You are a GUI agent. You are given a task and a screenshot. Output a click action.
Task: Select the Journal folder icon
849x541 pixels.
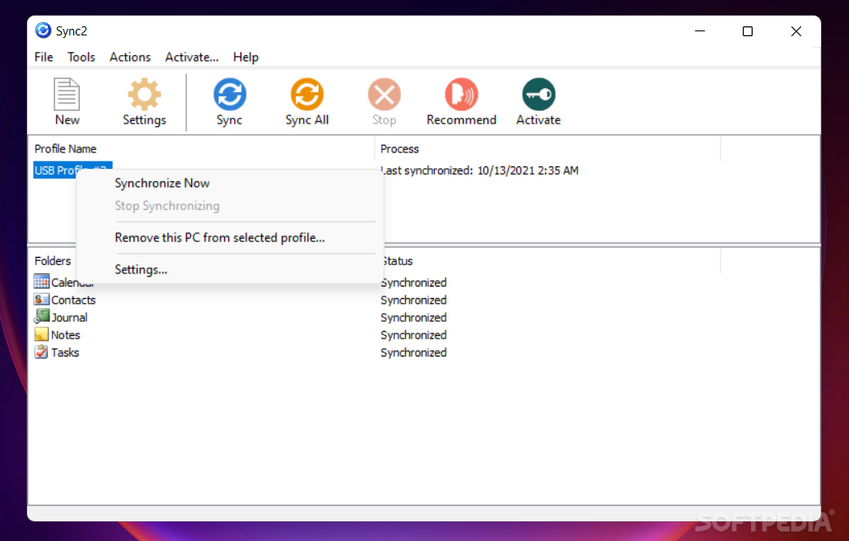(x=41, y=317)
